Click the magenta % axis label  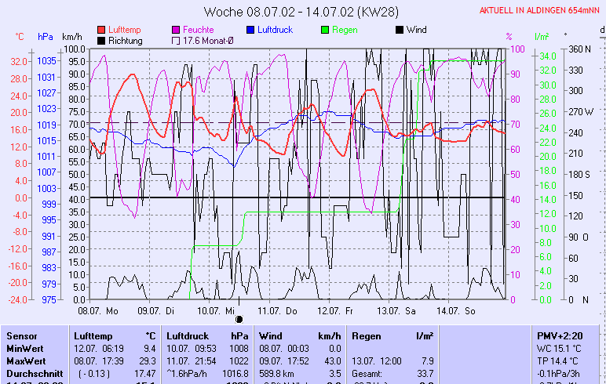coord(509,37)
